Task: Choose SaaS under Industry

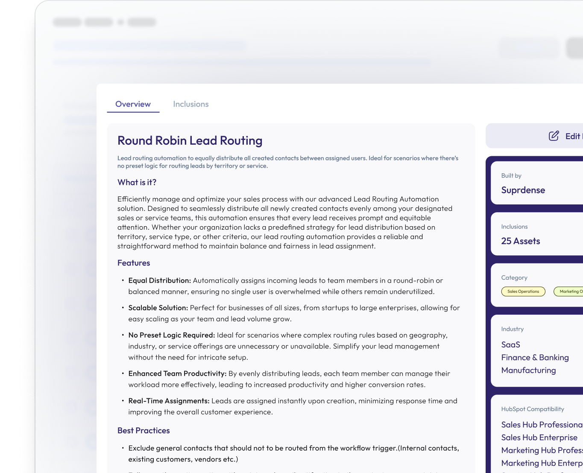Action: pos(510,345)
